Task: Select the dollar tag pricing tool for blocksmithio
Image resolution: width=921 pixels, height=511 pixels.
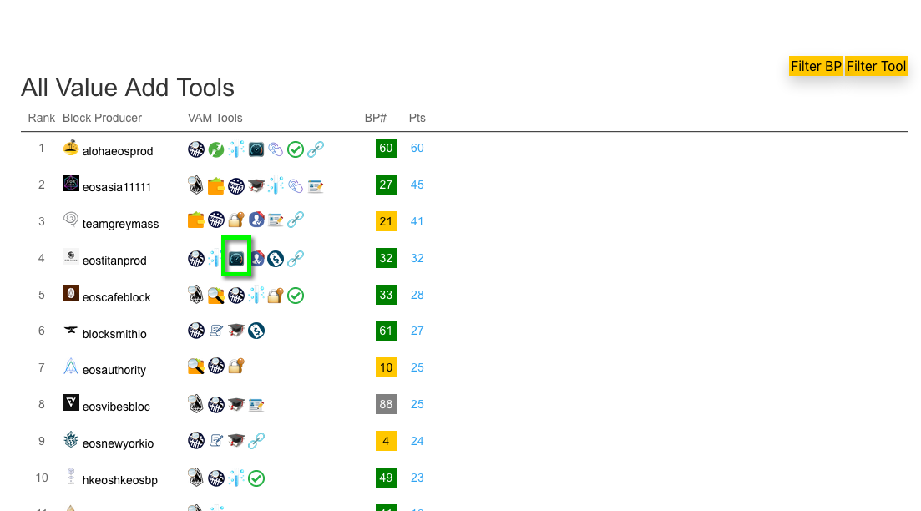Action: pos(256,330)
